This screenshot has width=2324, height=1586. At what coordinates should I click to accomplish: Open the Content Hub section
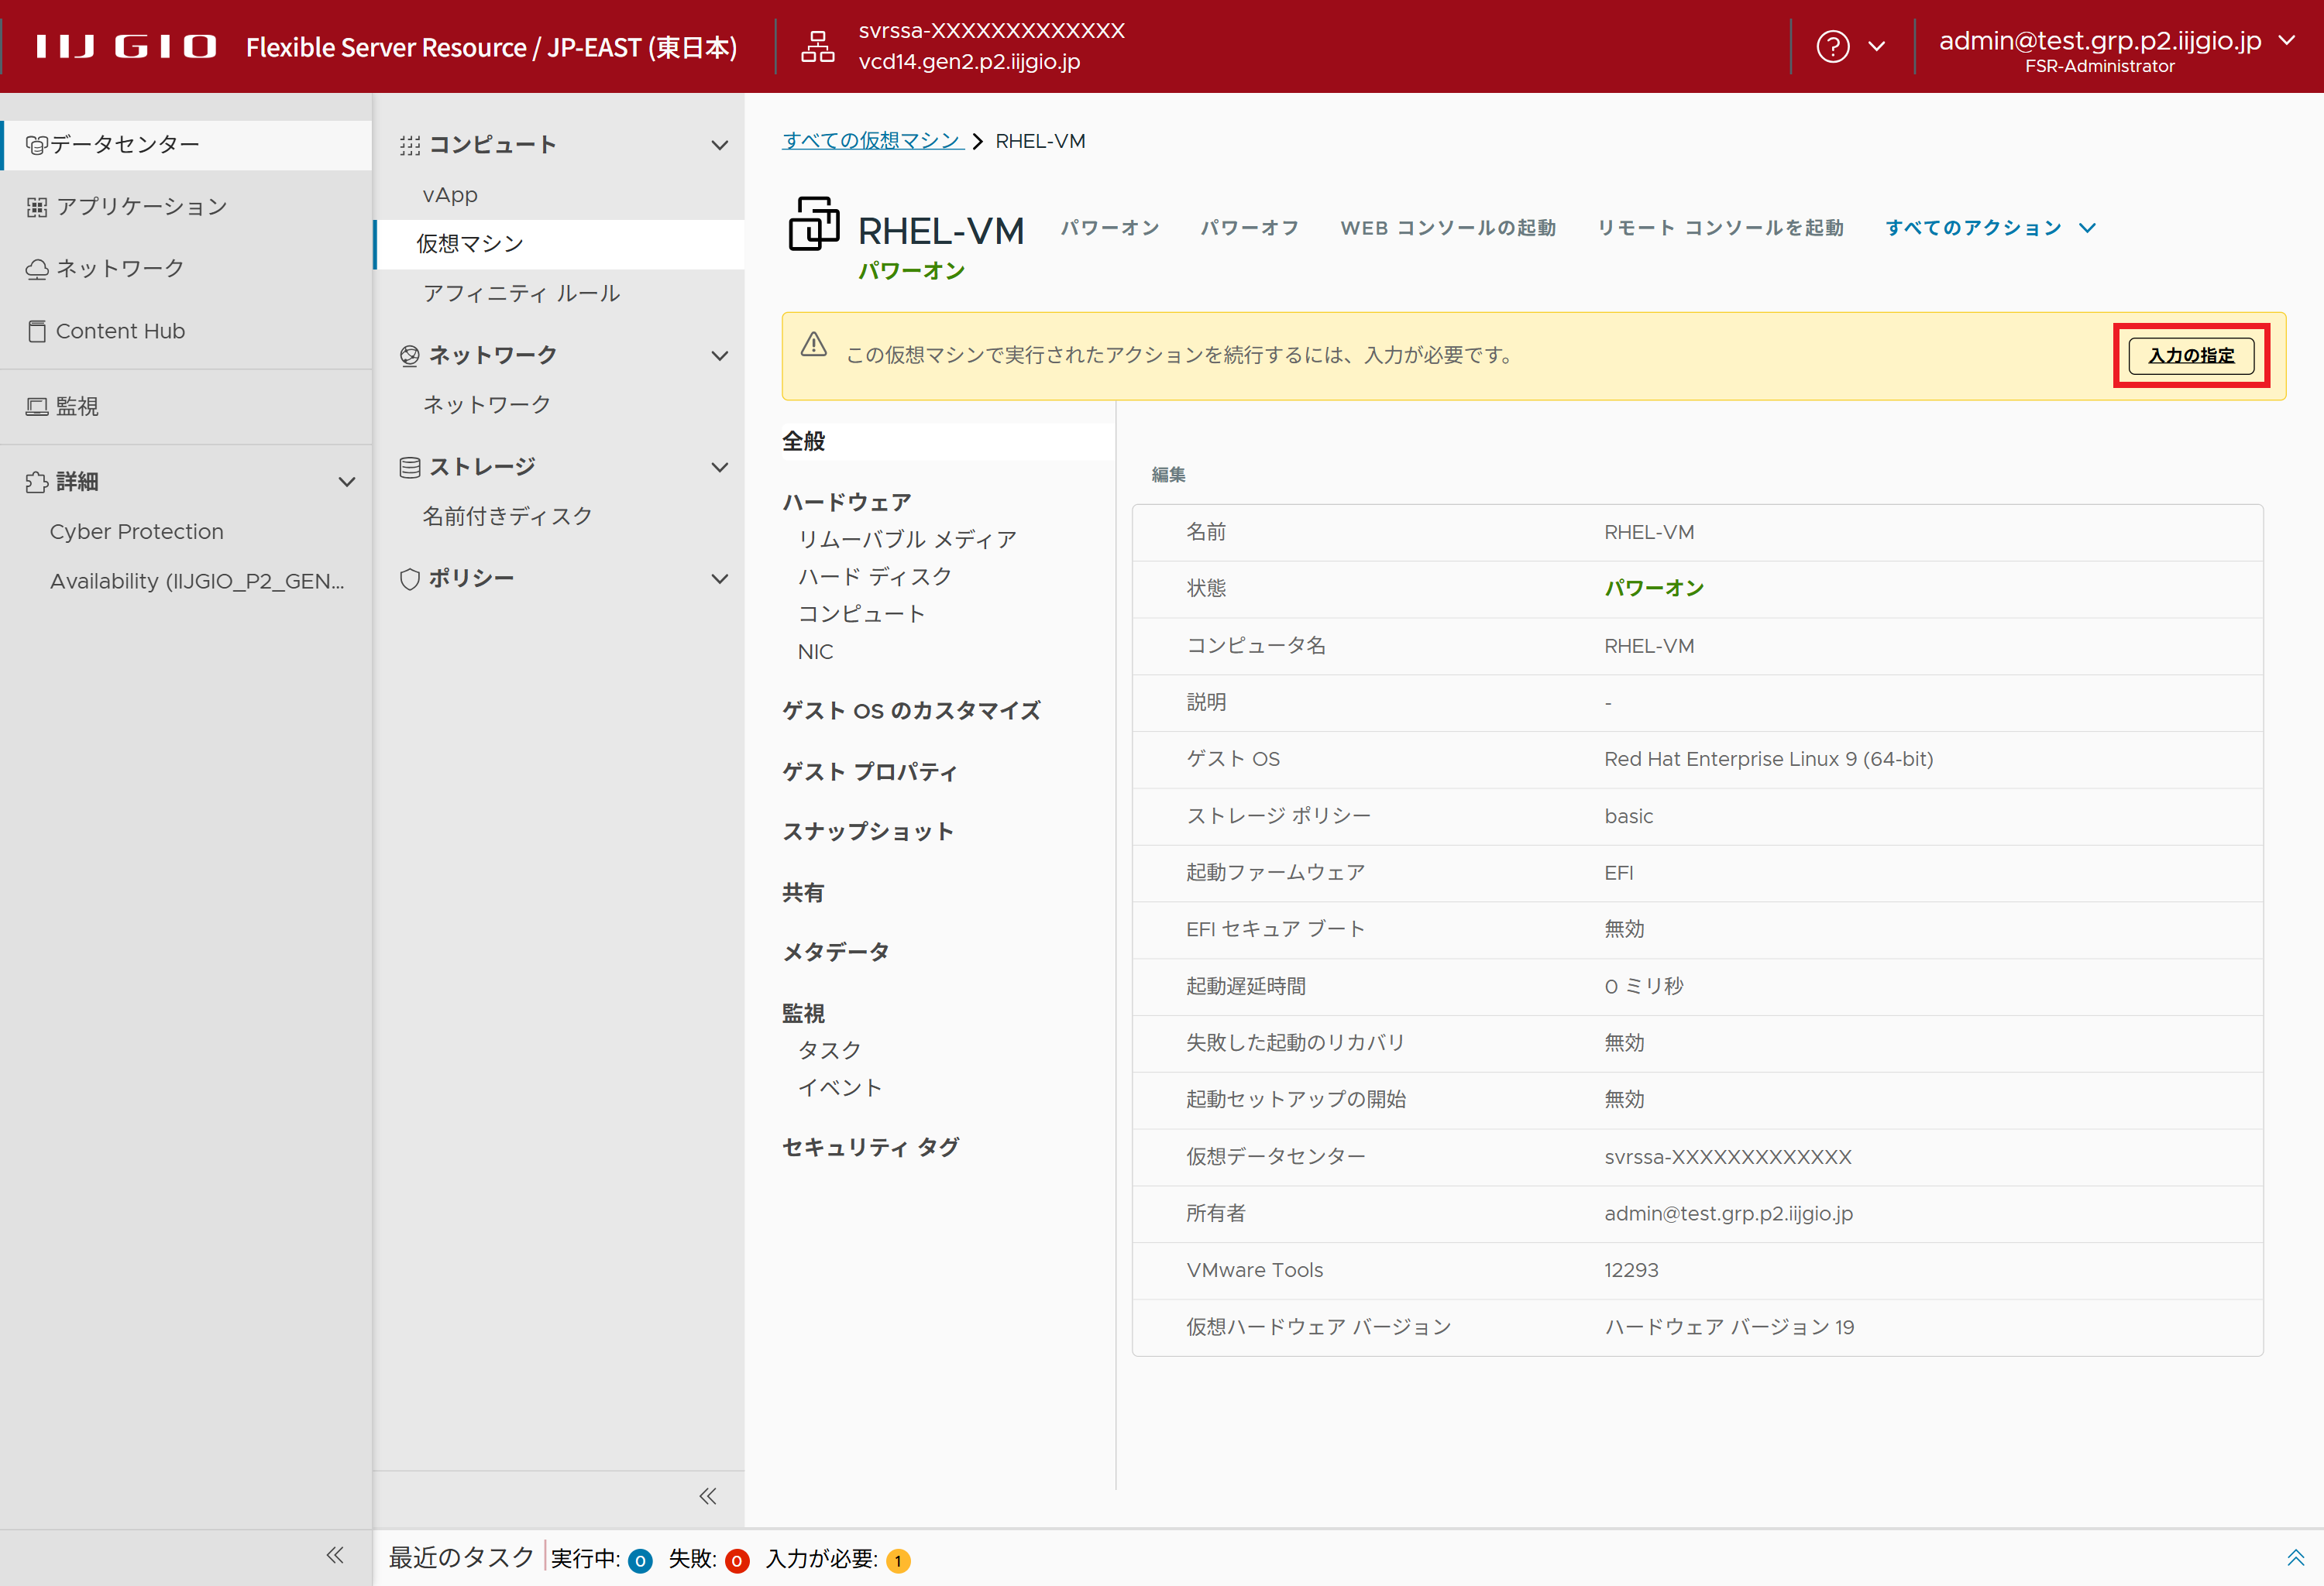tap(120, 331)
